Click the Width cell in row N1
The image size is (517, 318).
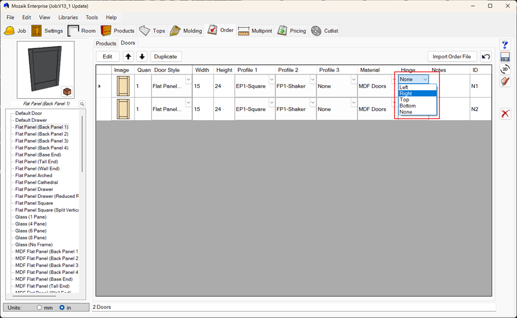point(203,86)
